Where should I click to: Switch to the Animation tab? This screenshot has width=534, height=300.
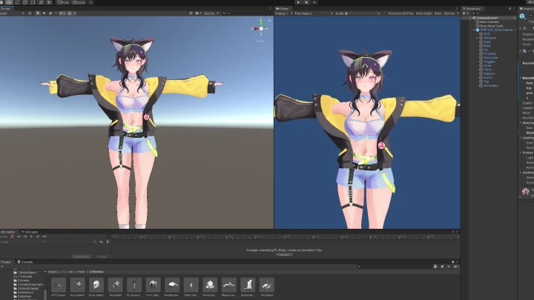(x=7, y=232)
